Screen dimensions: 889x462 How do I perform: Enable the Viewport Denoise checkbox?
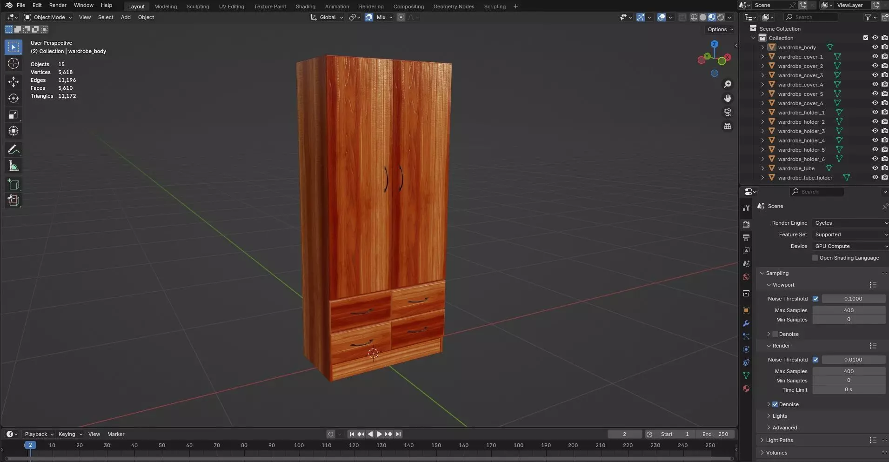(775, 334)
